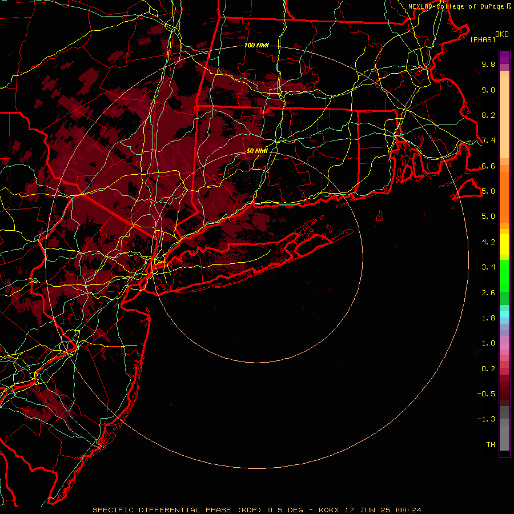Click the 1.0 value on the scale
This screenshot has width=514, height=514.
pyautogui.click(x=488, y=343)
